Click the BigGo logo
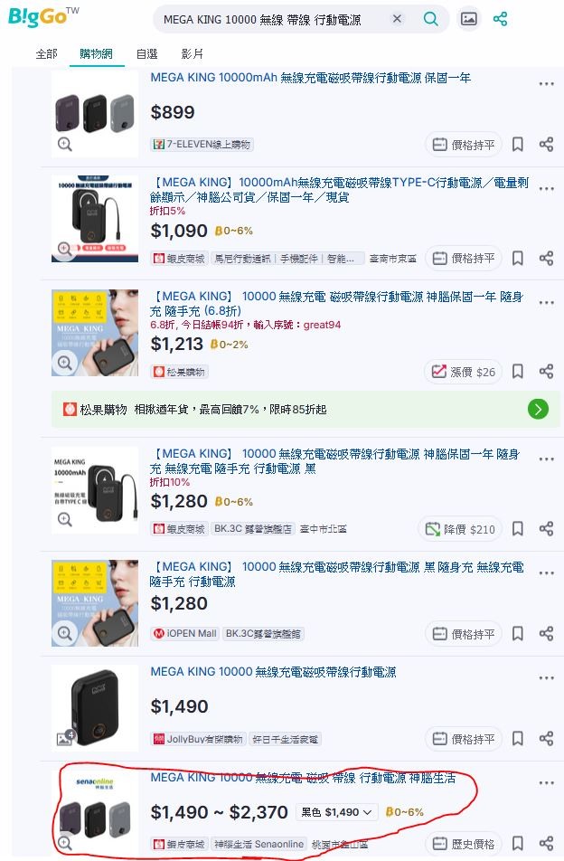This screenshot has height=861, width=564. (x=43, y=17)
